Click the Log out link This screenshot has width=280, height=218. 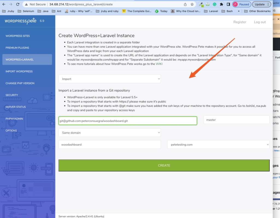point(260,22)
